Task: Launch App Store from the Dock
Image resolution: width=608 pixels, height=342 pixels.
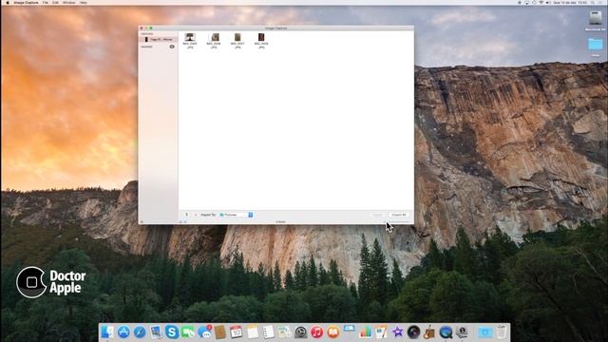Action: (123, 332)
